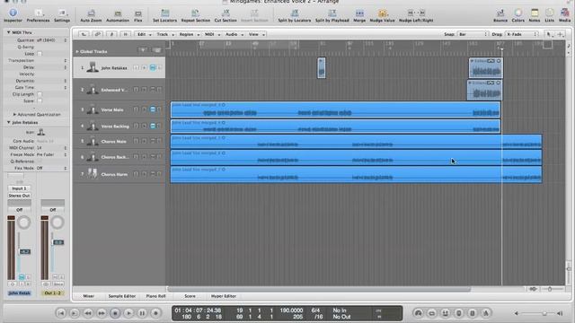
Task: Toggle the blue button on John Retakes track
Action: pyautogui.click(x=153, y=67)
